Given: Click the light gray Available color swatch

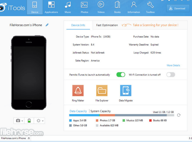Looking at the screenshot, I should tap(97, 126).
